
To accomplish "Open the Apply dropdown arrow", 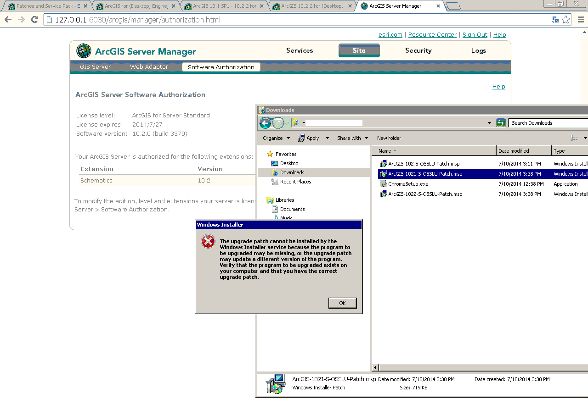I will 327,138.
